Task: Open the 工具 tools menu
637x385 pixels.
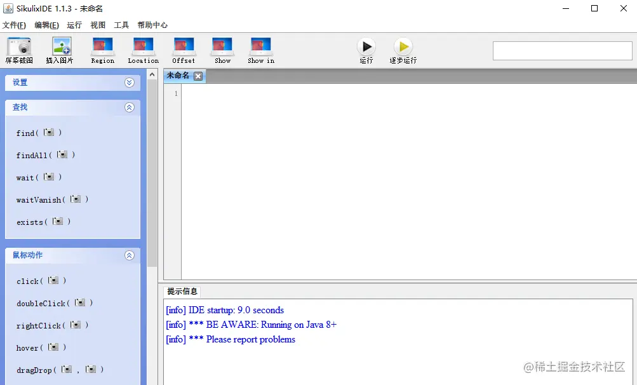Action: click(x=121, y=25)
